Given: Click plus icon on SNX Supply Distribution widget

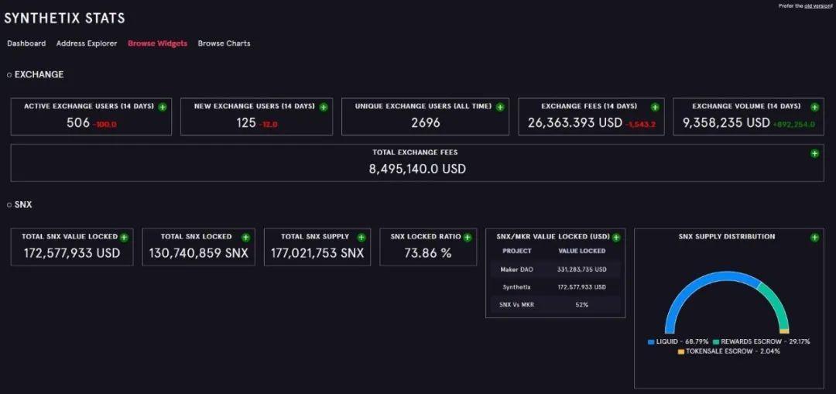Looking at the screenshot, I should (x=814, y=238).
